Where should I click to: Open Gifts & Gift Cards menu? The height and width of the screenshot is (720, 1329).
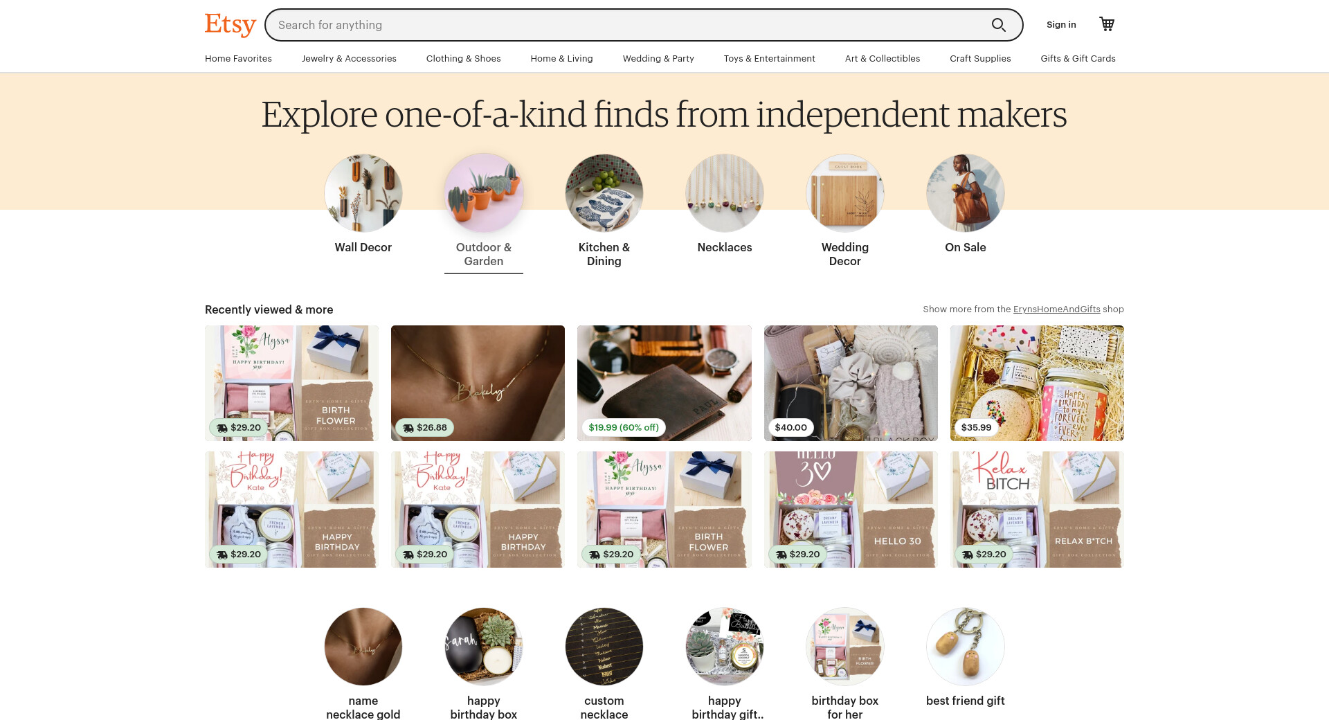pos(1078,58)
